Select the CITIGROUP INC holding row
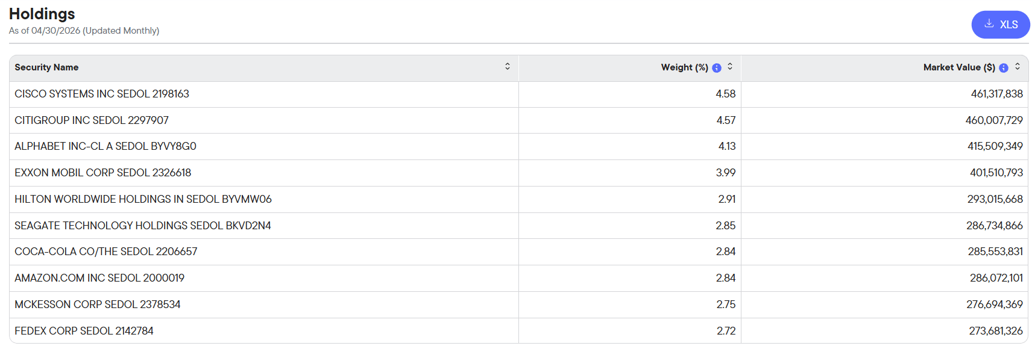The height and width of the screenshot is (346, 1032). [518, 120]
